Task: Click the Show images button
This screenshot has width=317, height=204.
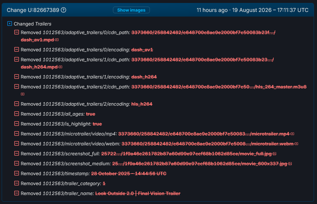Action: pyautogui.click(x=131, y=10)
